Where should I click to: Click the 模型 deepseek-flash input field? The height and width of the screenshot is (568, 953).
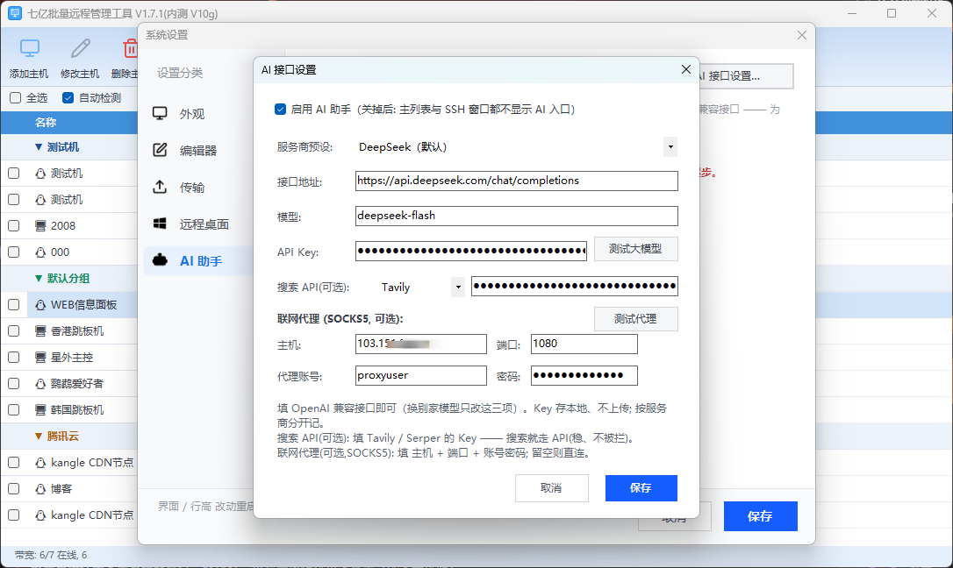click(517, 216)
